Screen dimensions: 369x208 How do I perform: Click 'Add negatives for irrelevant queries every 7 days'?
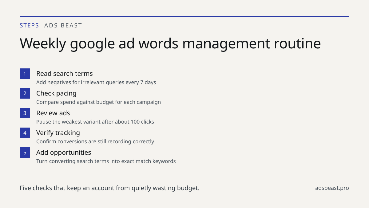point(96,83)
